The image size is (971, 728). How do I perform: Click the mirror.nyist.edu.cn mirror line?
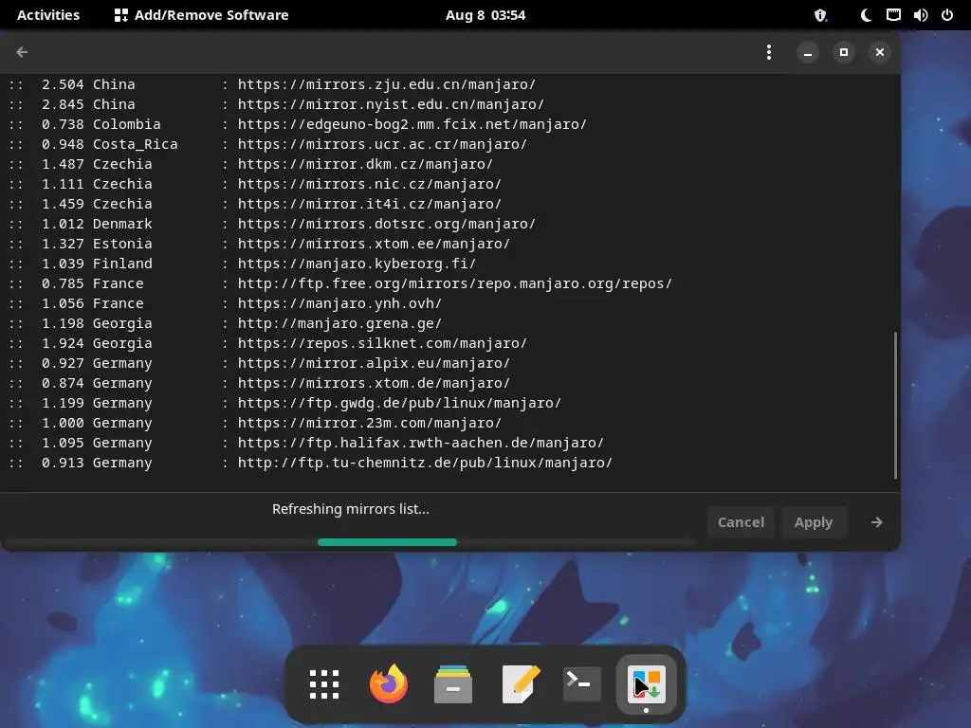point(276,104)
